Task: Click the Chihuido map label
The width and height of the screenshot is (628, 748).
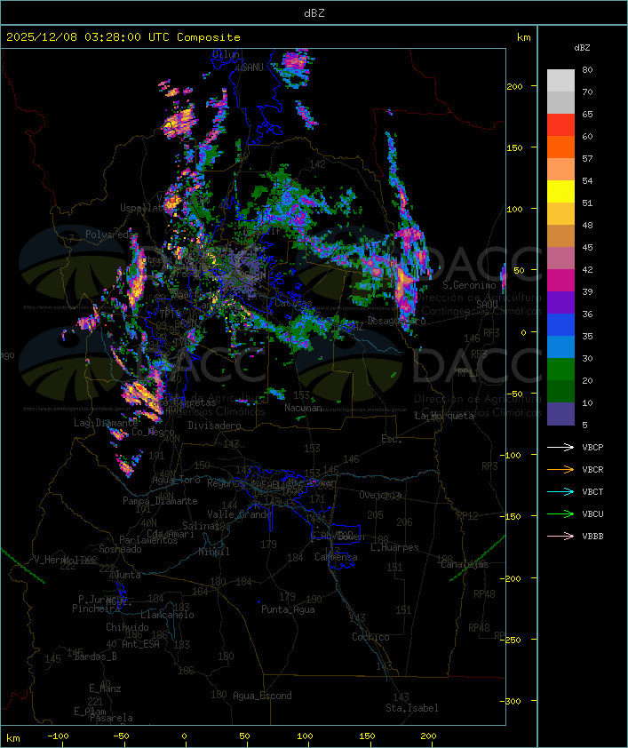Action: [127, 627]
